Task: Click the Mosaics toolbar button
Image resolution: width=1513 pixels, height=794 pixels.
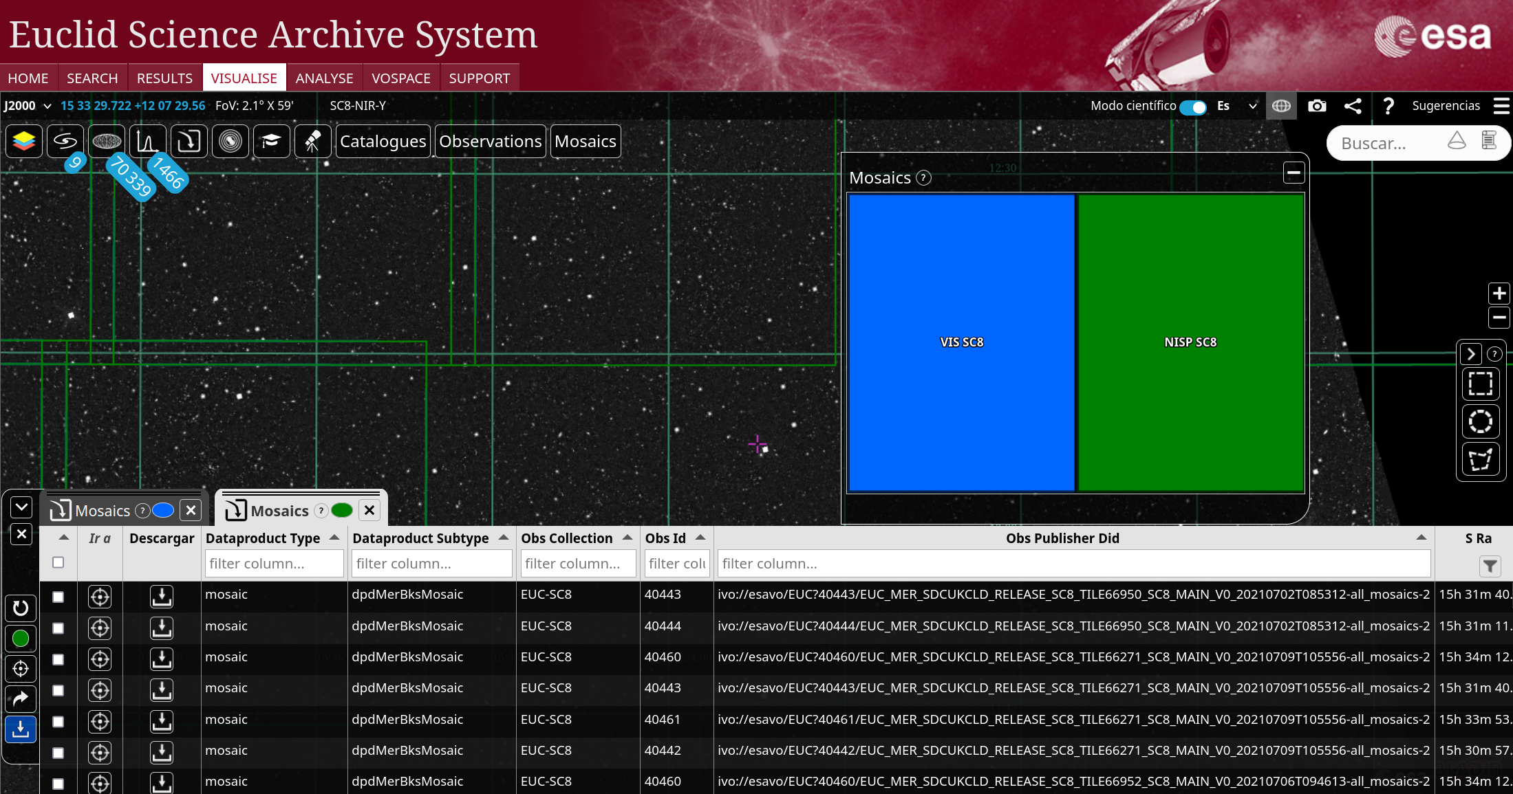Action: pos(586,142)
